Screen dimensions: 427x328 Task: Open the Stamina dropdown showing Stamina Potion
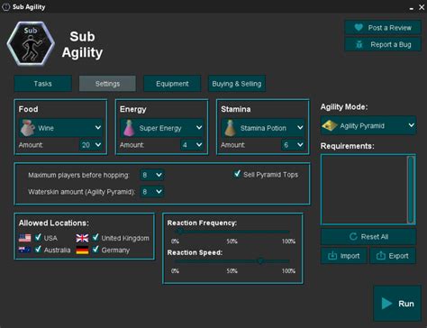tap(263, 128)
